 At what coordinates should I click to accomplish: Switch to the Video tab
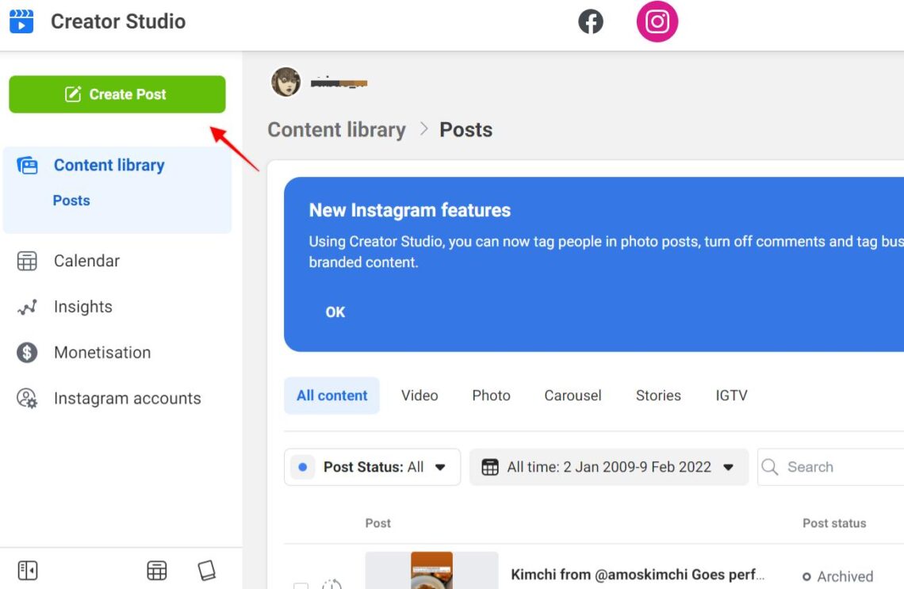[x=419, y=396]
